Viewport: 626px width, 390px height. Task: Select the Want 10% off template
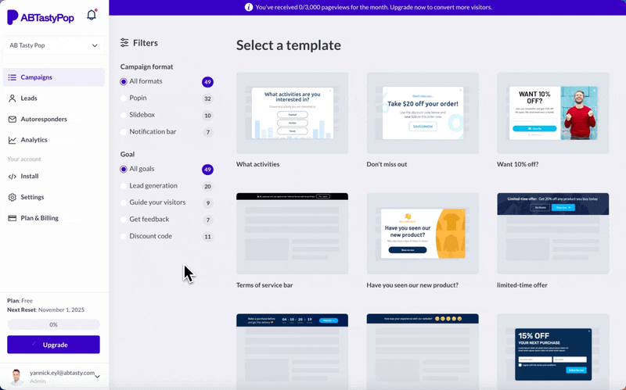tap(552, 113)
